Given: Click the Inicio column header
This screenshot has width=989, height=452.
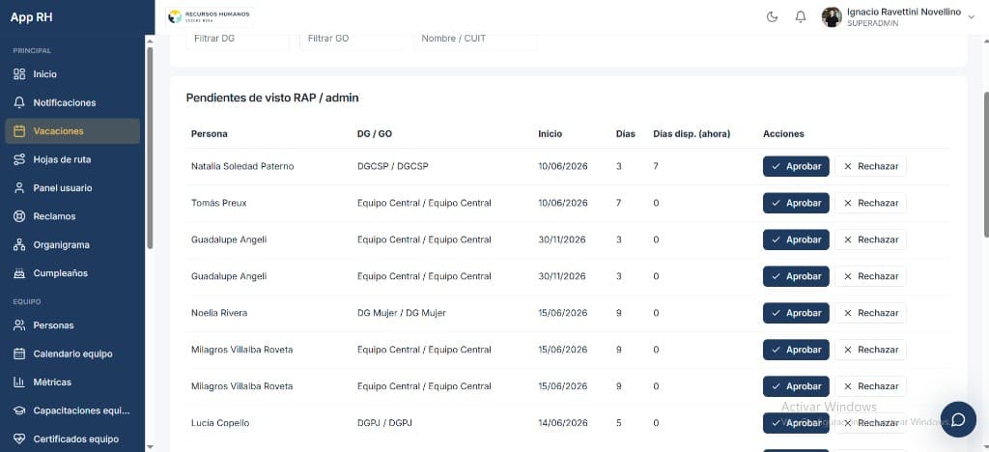Looking at the screenshot, I should (550, 133).
